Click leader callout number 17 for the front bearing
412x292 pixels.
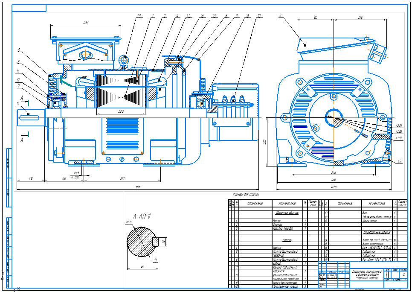click(18, 80)
